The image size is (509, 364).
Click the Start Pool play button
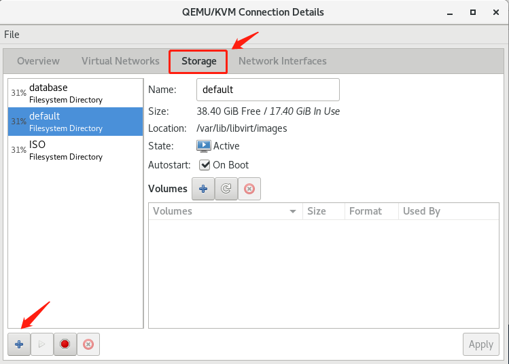42,344
